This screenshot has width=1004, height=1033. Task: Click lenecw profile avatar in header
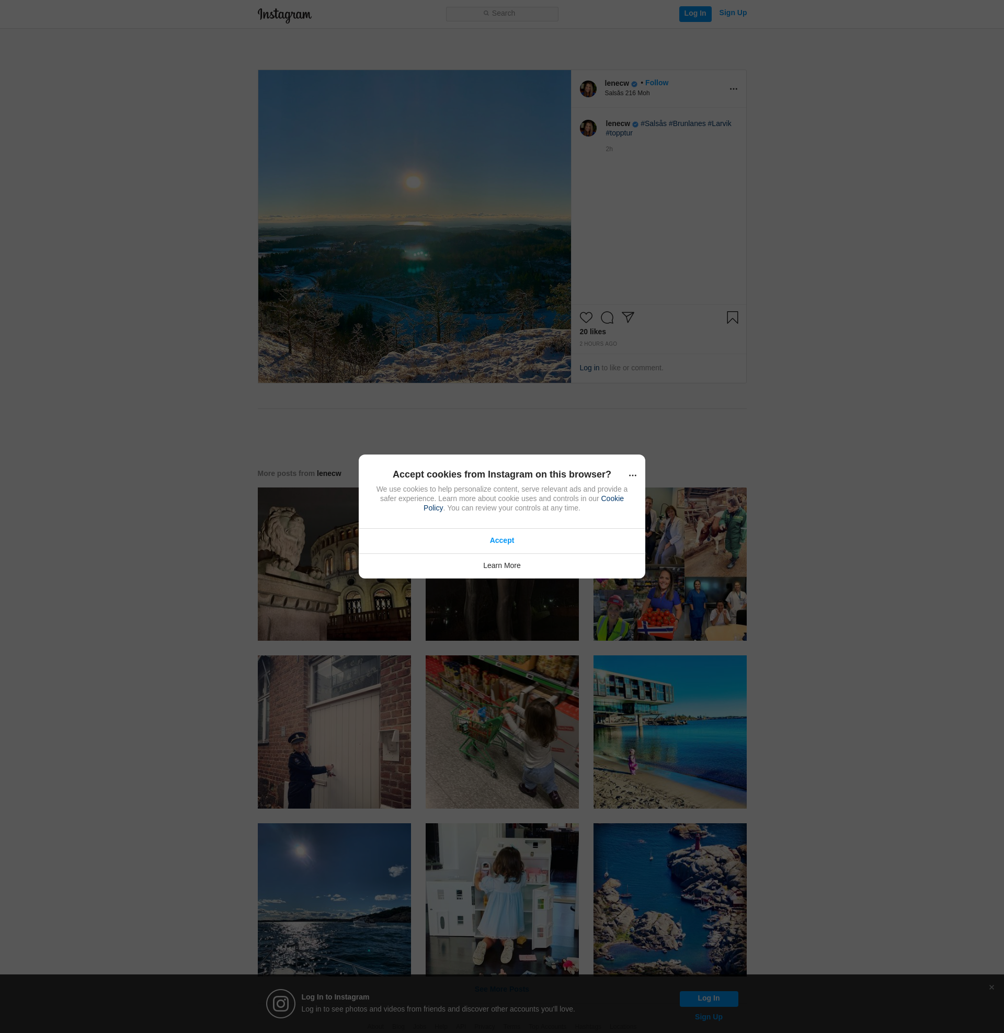coord(588,88)
